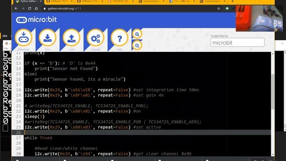Go back in browser history
The width and height of the screenshot is (286, 161).
click(x=16, y=8)
